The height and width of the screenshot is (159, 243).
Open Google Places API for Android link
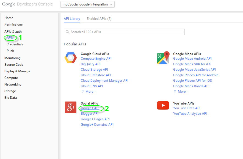point(196,75)
